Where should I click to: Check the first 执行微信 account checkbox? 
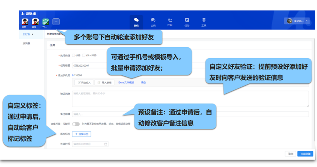74,55
